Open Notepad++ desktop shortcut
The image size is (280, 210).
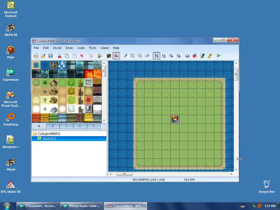click(11, 142)
